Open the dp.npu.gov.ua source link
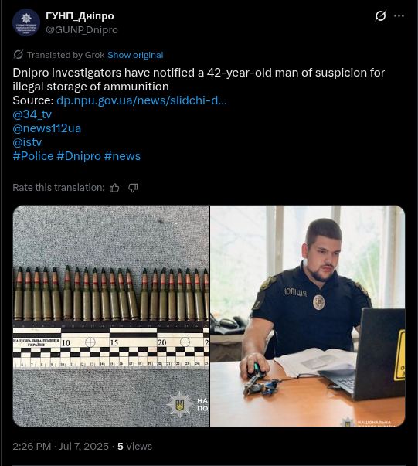The image size is (418, 466). 141,100
